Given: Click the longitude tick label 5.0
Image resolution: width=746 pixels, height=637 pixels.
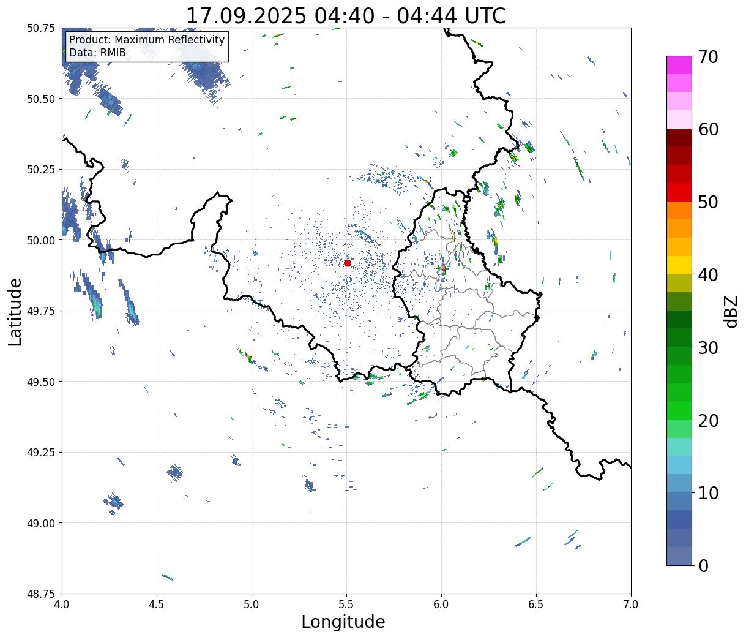Looking at the screenshot, I should [x=252, y=604].
